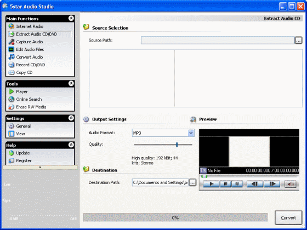Click the View settings icon
Image resolution: width=307 pixels, height=230 pixels.
click(12, 134)
